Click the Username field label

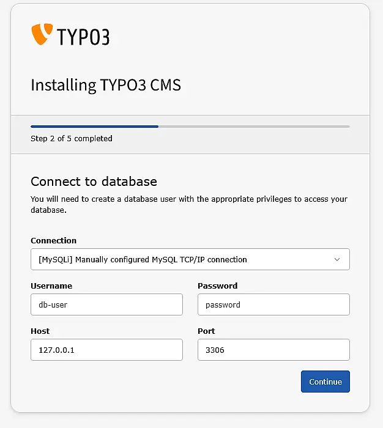51,286
